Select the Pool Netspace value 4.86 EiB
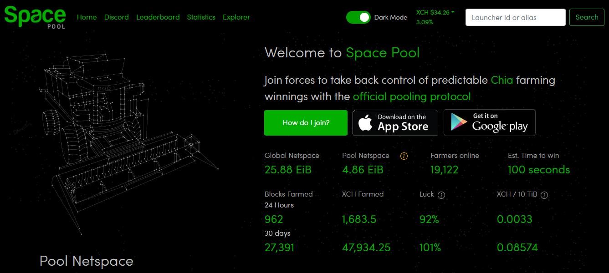609x273 pixels. pyautogui.click(x=363, y=170)
